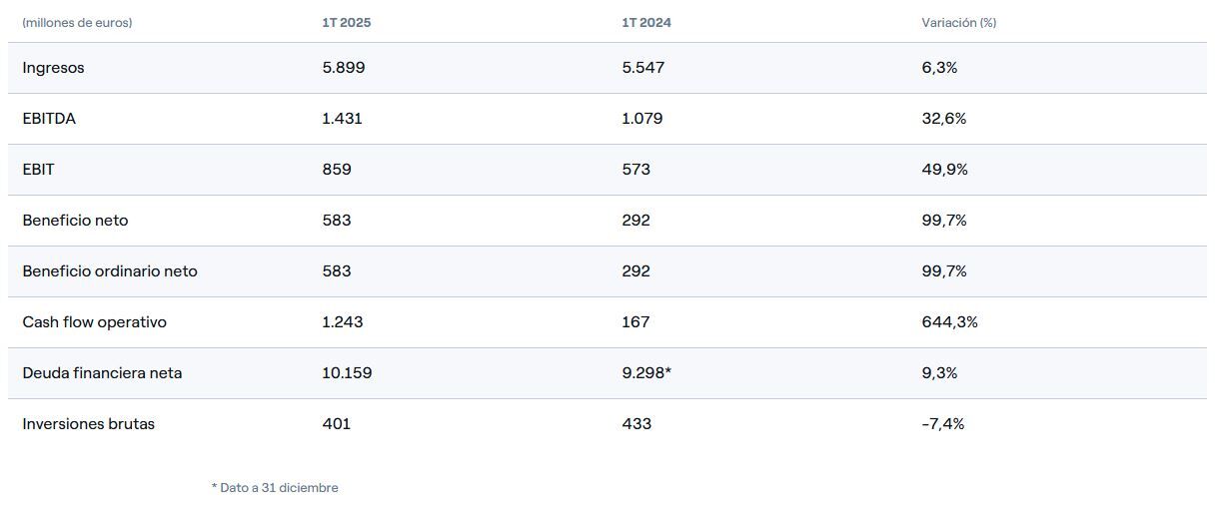Select the 9.298* net debt value

(x=645, y=373)
